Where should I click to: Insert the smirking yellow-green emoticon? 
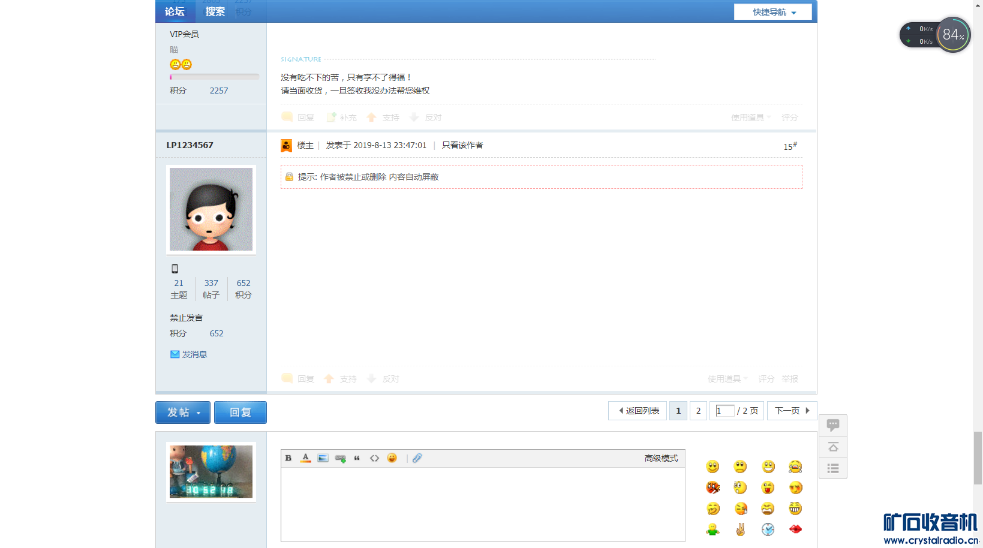[713, 508]
